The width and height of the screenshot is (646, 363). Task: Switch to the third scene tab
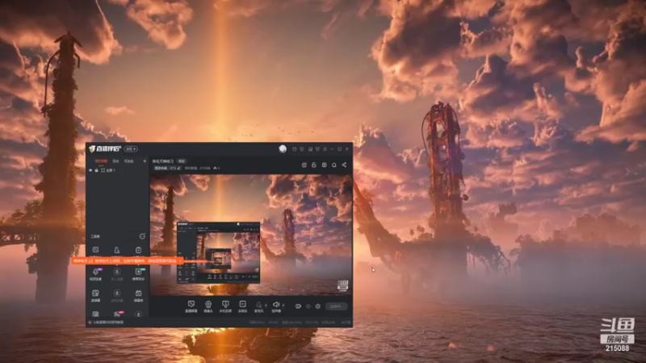tap(129, 161)
